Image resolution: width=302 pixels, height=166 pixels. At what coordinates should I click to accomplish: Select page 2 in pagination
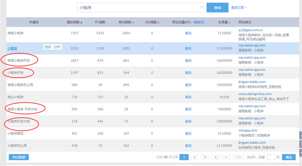pos(194,157)
